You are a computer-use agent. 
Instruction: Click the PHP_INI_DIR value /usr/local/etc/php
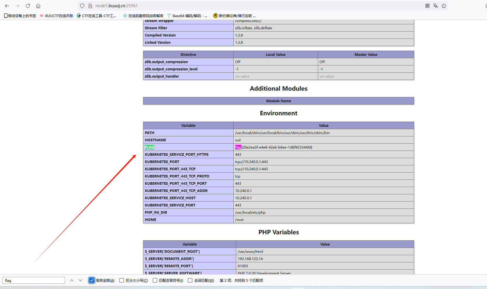250,212
